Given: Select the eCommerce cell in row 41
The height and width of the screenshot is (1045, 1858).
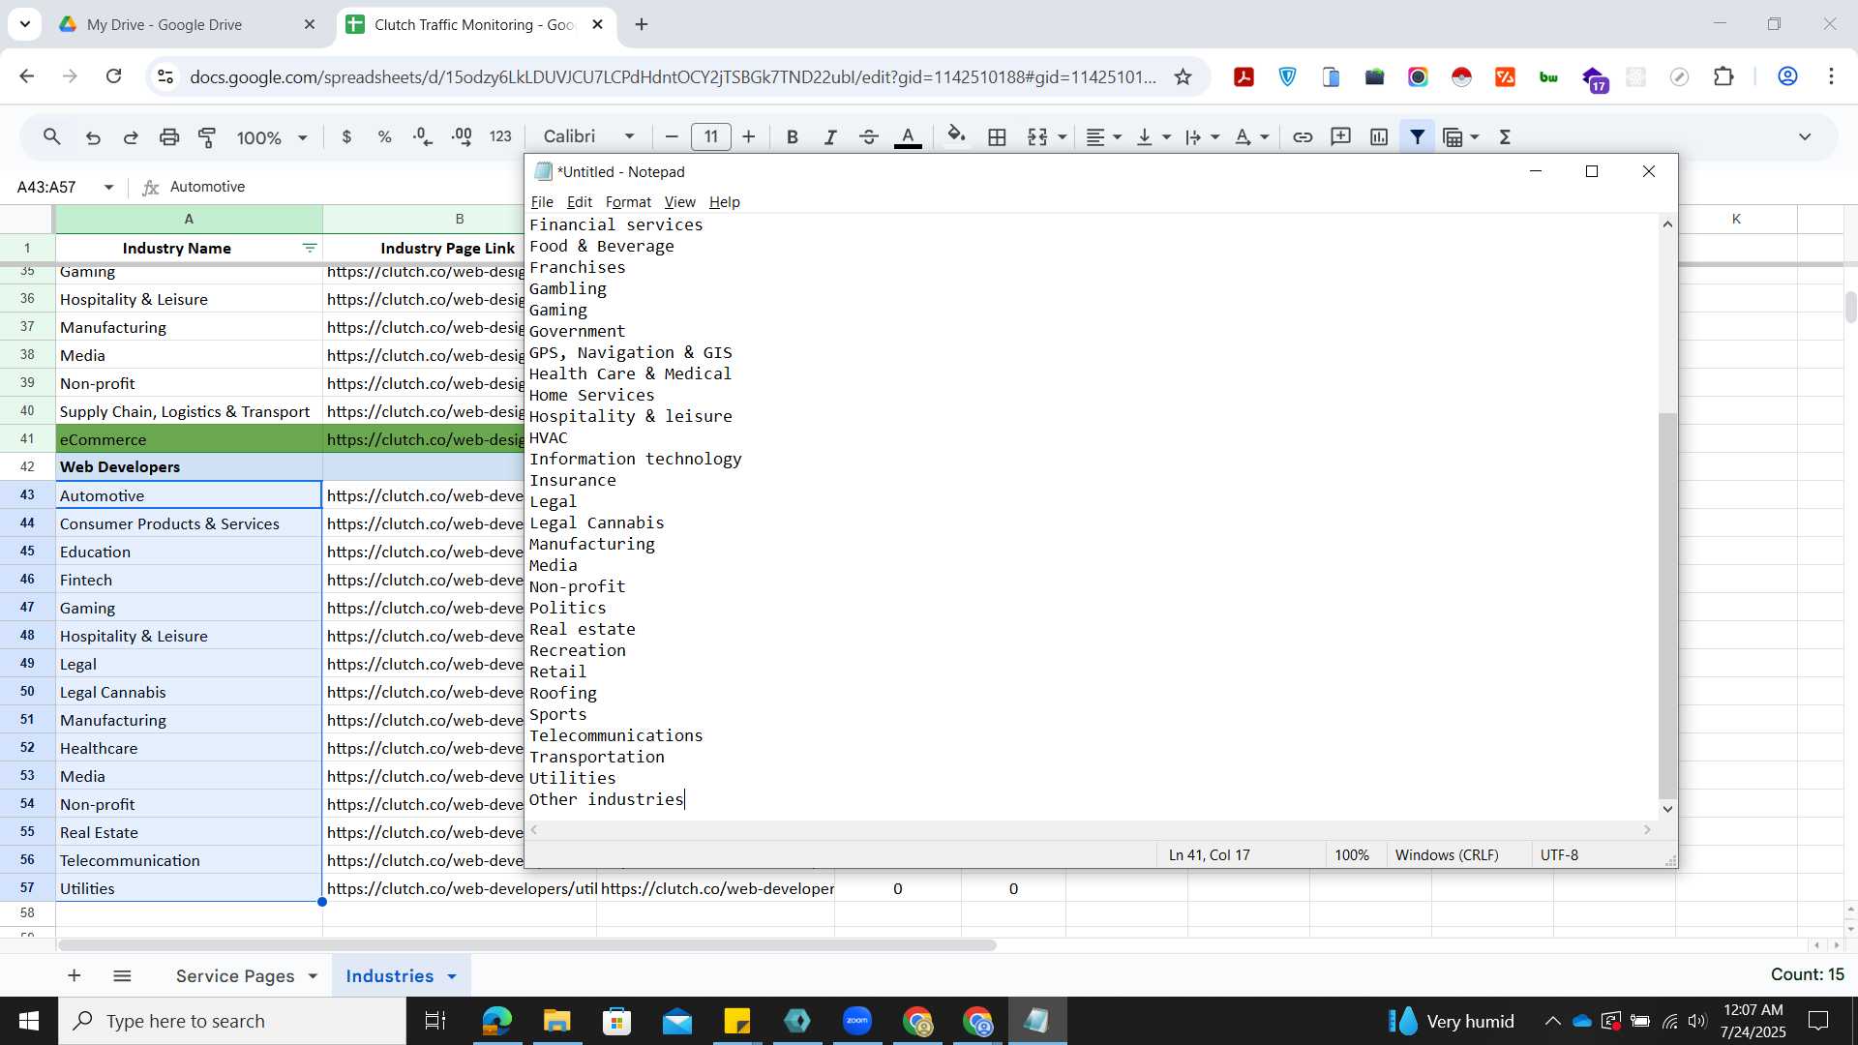Looking at the screenshot, I should tap(189, 439).
